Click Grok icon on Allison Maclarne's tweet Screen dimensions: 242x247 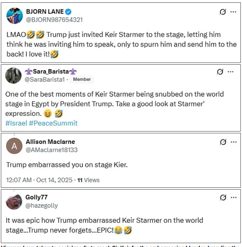coord(223,142)
